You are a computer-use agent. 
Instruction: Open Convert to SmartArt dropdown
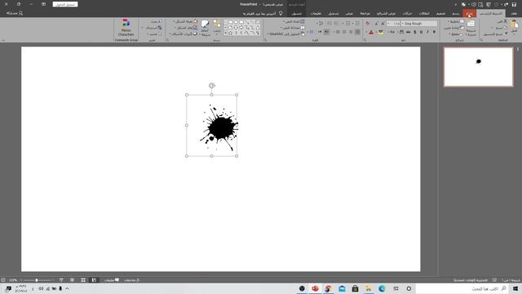click(x=286, y=34)
